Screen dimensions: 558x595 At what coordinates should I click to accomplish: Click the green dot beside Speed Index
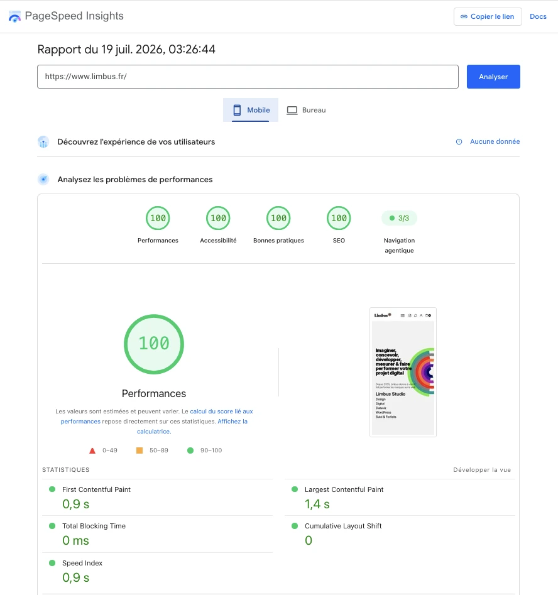[x=52, y=563]
